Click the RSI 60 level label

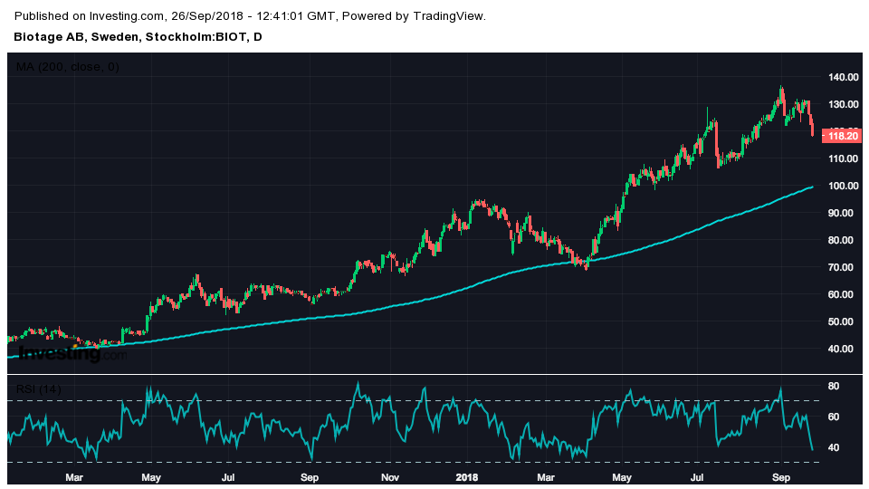834,417
